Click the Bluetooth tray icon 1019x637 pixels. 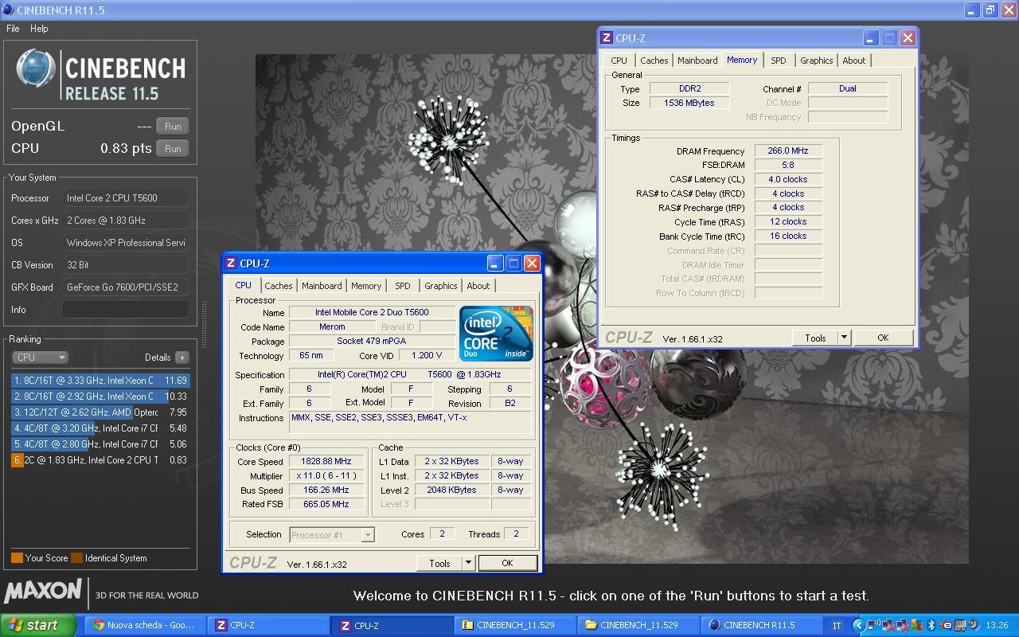tap(931, 625)
